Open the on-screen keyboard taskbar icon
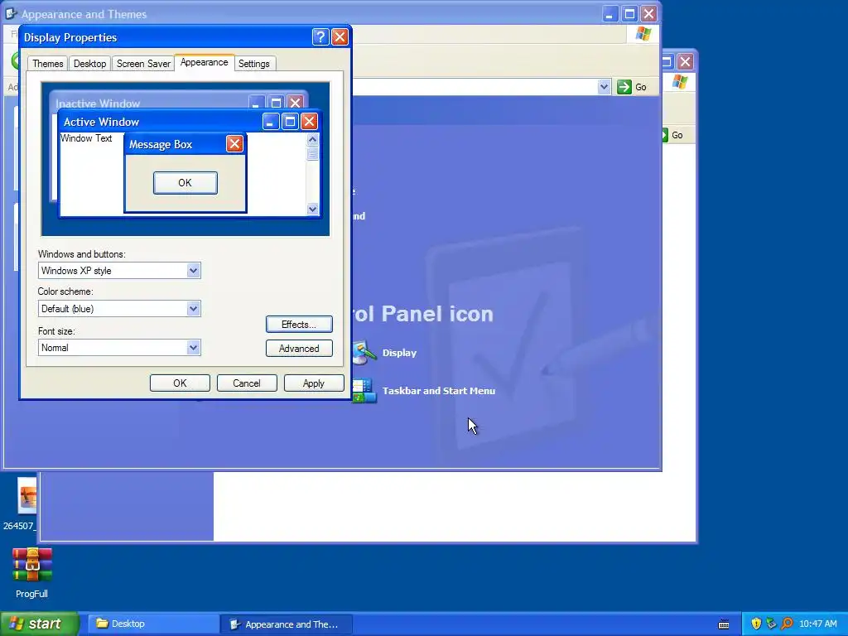Image resolution: width=848 pixels, height=636 pixels. pyautogui.click(x=724, y=624)
